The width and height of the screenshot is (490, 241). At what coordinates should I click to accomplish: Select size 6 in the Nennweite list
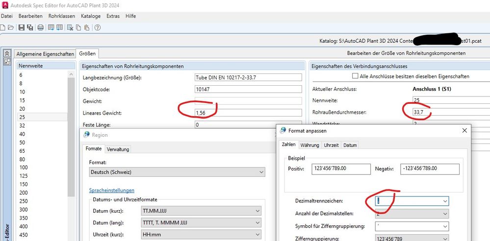coord(42,75)
